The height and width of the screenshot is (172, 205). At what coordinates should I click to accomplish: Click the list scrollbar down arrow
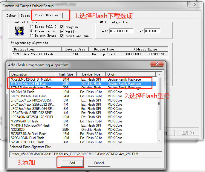159,140
